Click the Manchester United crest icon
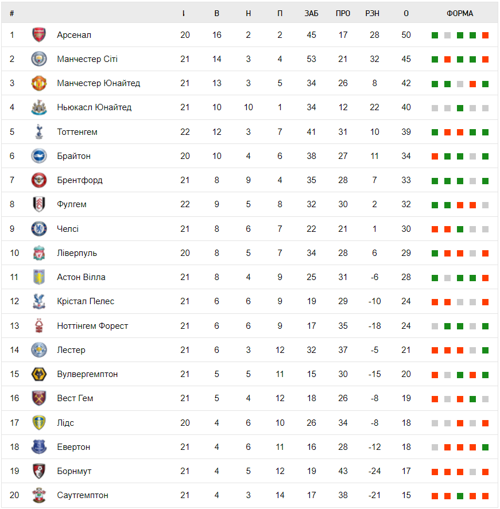The width and height of the screenshot is (500, 509). click(38, 83)
